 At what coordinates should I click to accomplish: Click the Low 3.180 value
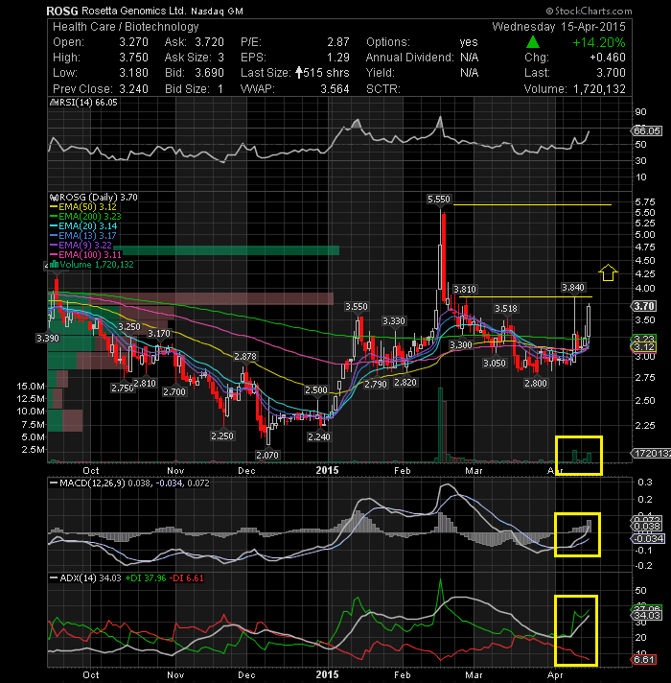[133, 73]
